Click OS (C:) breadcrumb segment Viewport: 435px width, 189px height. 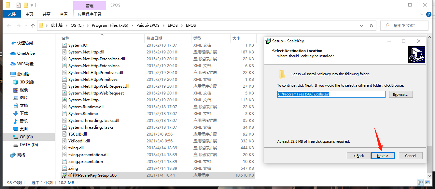pyautogui.click(x=77, y=25)
